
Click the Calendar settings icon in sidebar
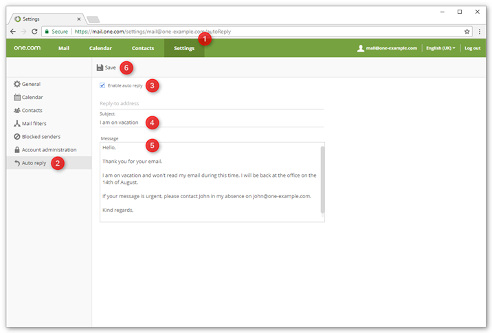click(x=17, y=97)
